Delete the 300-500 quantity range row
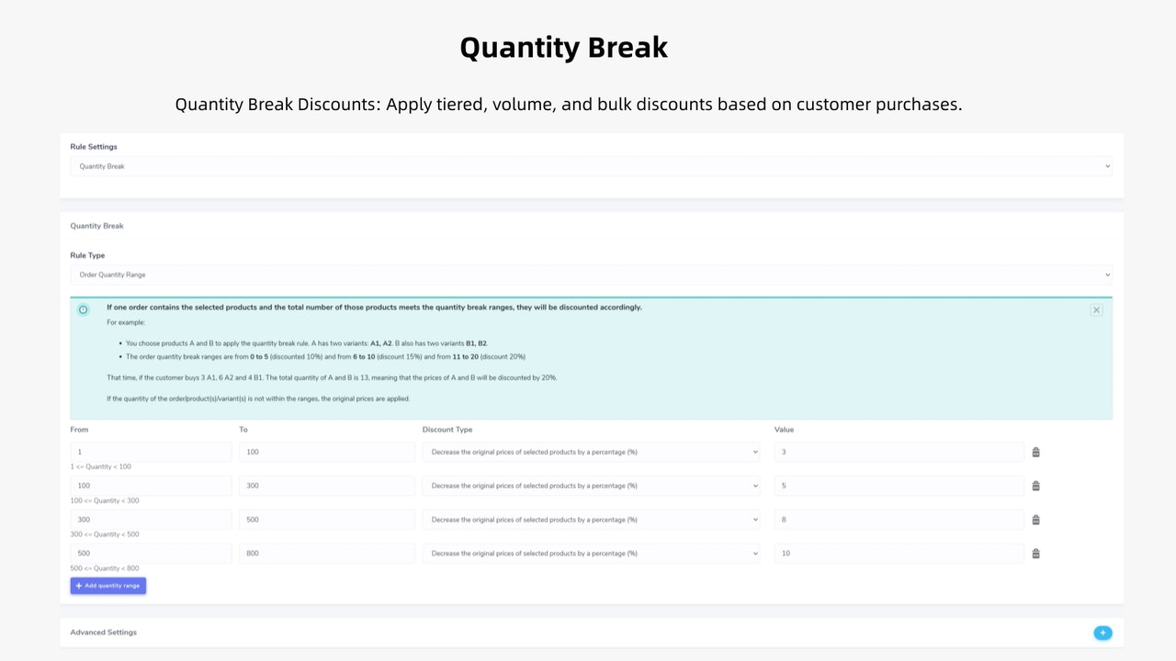The height and width of the screenshot is (661, 1176). [1035, 519]
